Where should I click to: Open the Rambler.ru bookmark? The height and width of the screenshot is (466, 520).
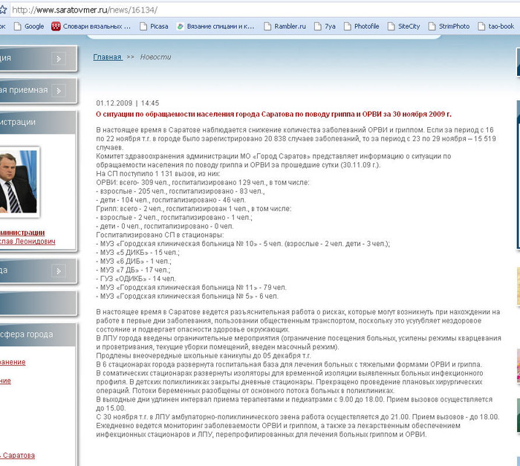[285, 26]
